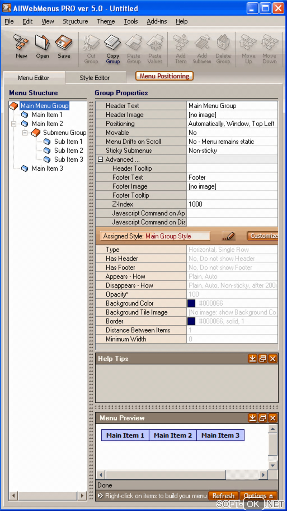Undock the Help Tips panel with restore icon
Screen dimensions: 287x511
click(263, 358)
